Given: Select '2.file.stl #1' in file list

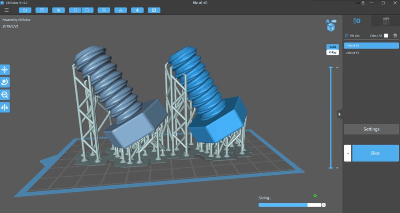Looking at the screenshot, I should (x=371, y=53).
